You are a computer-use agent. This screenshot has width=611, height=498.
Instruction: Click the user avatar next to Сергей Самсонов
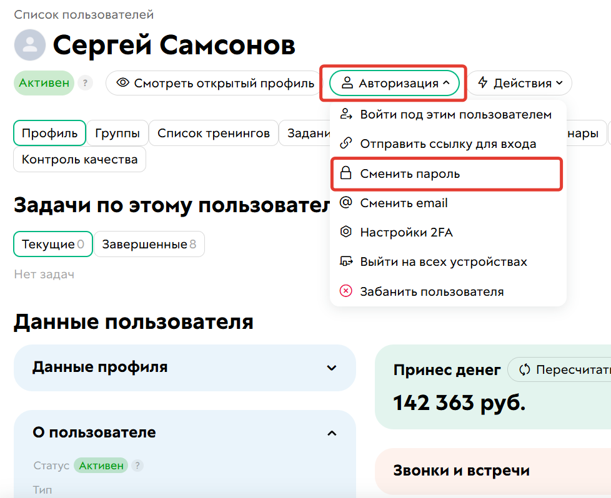29,44
